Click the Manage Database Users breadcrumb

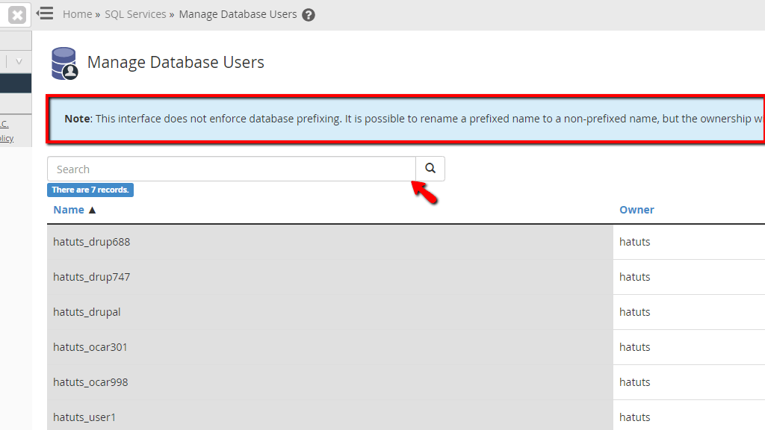[x=238, y=14]
